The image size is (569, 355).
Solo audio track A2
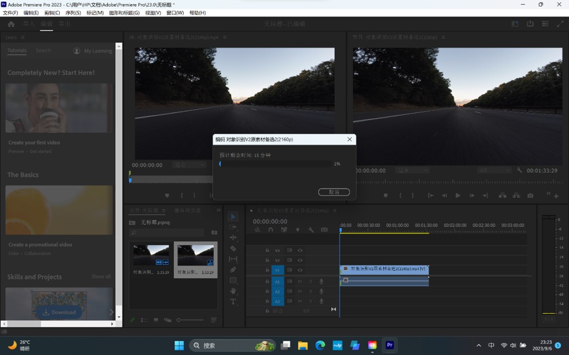click(x=311, y=291)
